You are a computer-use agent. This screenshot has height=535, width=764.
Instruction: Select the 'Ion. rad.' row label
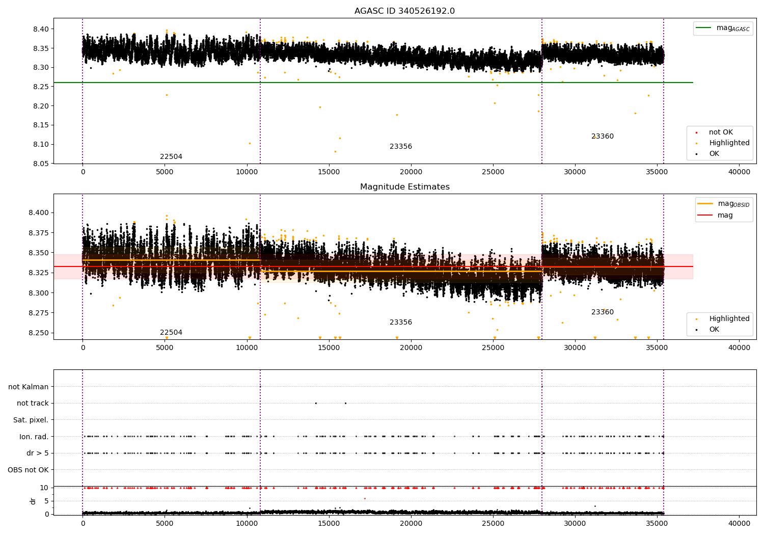[34, 437]
